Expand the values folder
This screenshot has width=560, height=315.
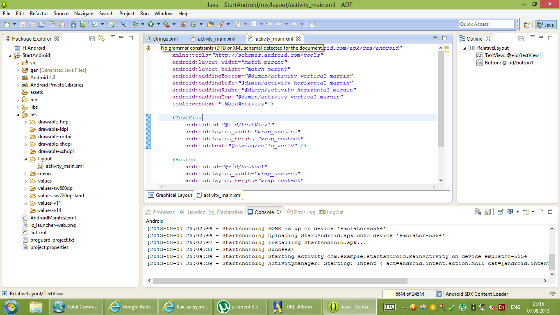[26, 181]
